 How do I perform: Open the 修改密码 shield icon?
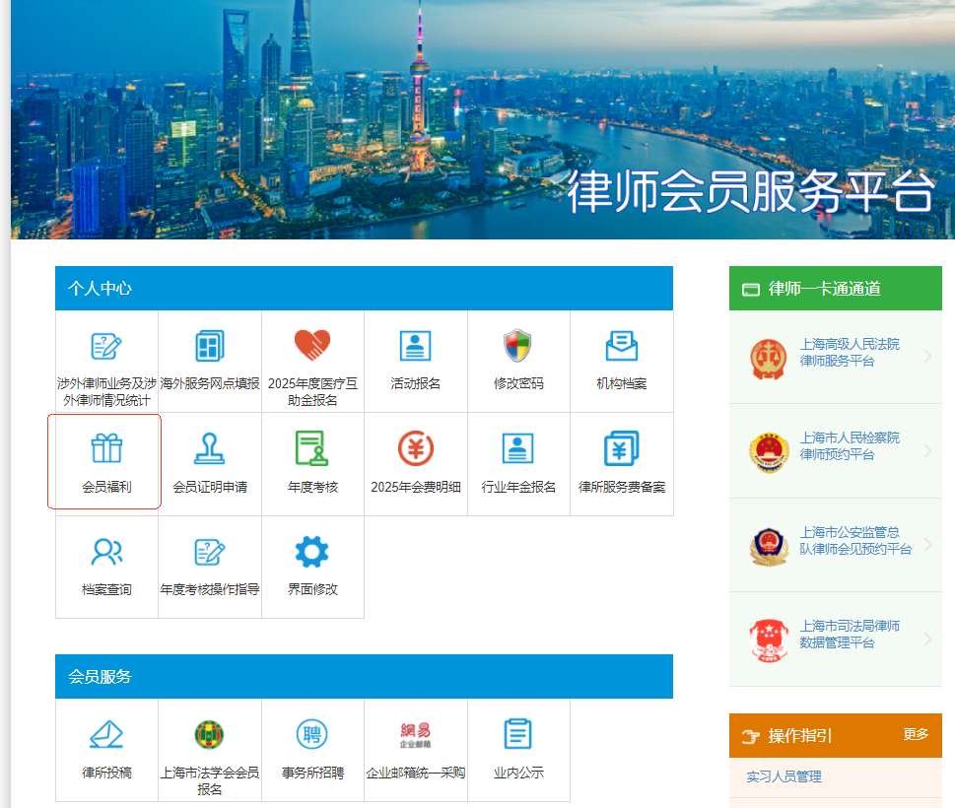coord(518,346)
